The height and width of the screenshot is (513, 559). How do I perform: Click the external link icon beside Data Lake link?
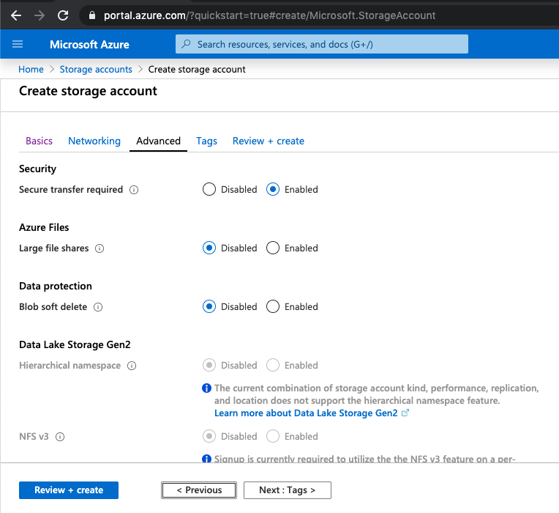click(405, 413)
